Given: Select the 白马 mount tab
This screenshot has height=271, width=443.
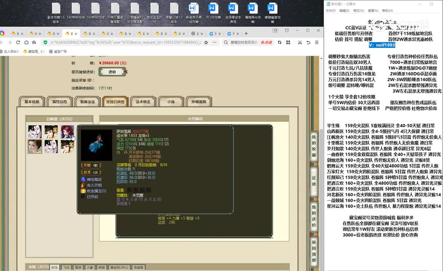Looking at the screenshot, I should coord(55,267).
